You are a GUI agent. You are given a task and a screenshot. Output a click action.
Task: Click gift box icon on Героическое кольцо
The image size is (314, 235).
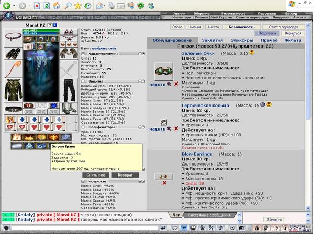click(x=262, y=104)
